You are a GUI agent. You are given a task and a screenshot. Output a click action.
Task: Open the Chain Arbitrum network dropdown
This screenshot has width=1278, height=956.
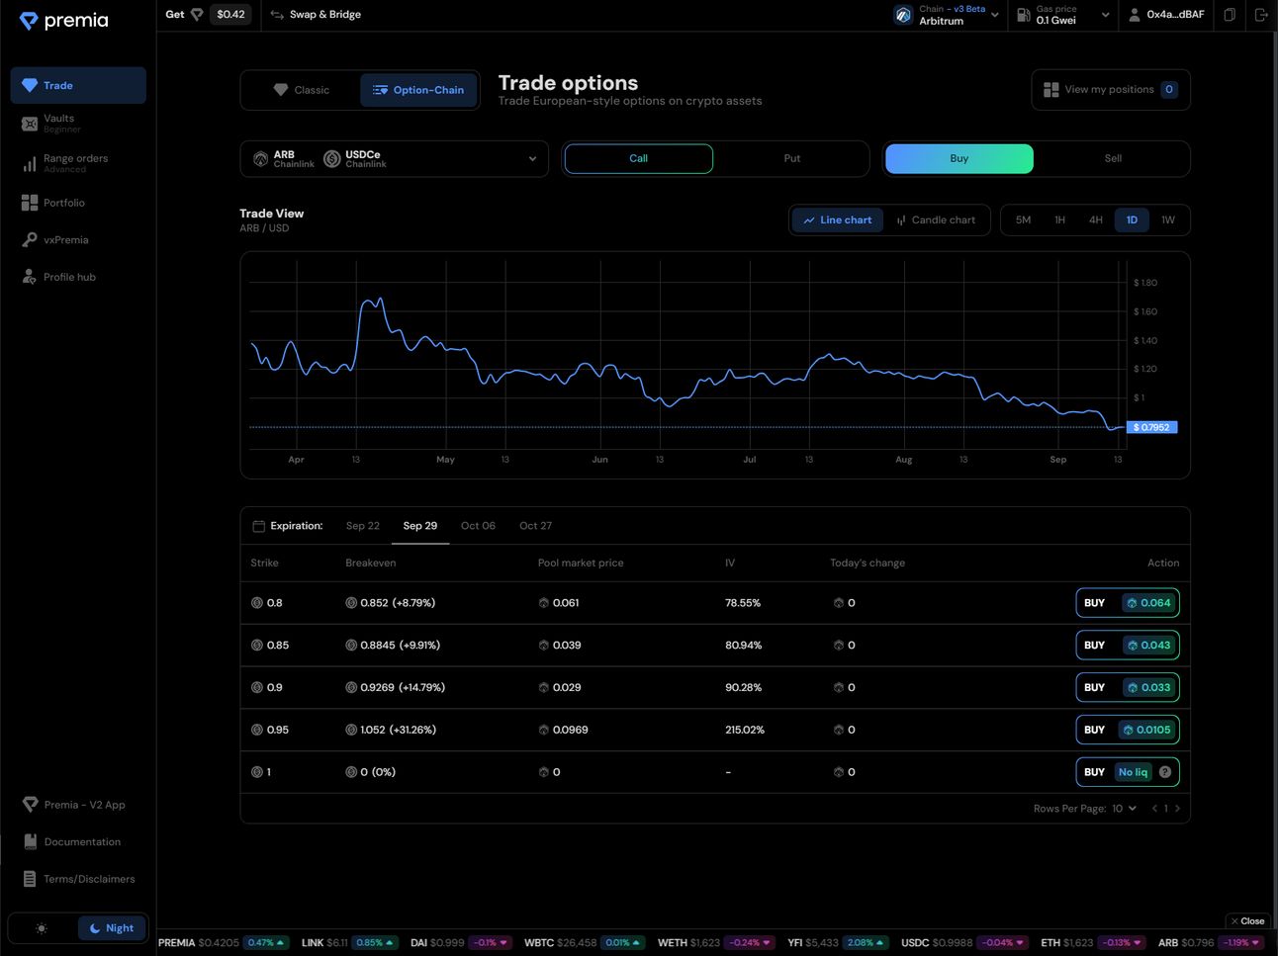pos(948,15)
